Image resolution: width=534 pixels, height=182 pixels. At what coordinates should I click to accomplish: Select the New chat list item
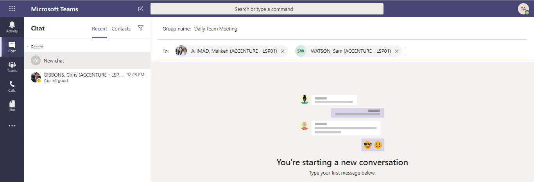[x=87, y=61]
